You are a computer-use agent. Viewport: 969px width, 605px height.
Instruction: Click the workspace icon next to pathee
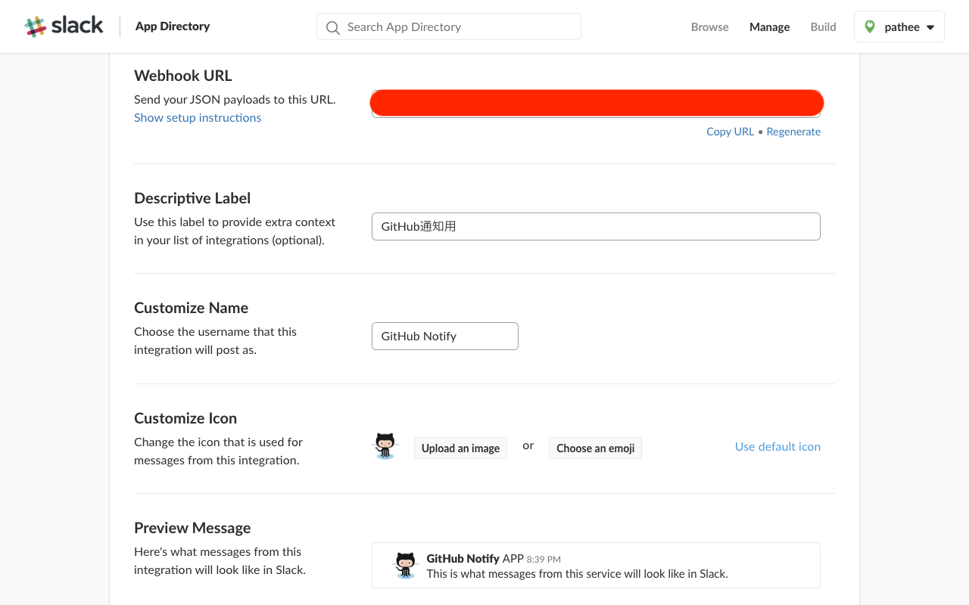(x=871, y=26)
